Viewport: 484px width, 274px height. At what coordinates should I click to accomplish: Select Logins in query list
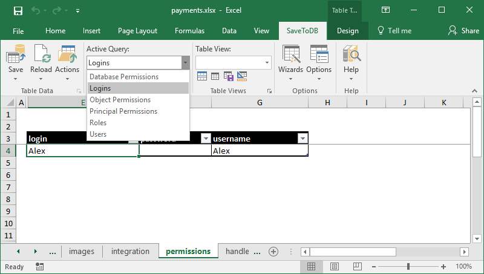click(139, 88)
